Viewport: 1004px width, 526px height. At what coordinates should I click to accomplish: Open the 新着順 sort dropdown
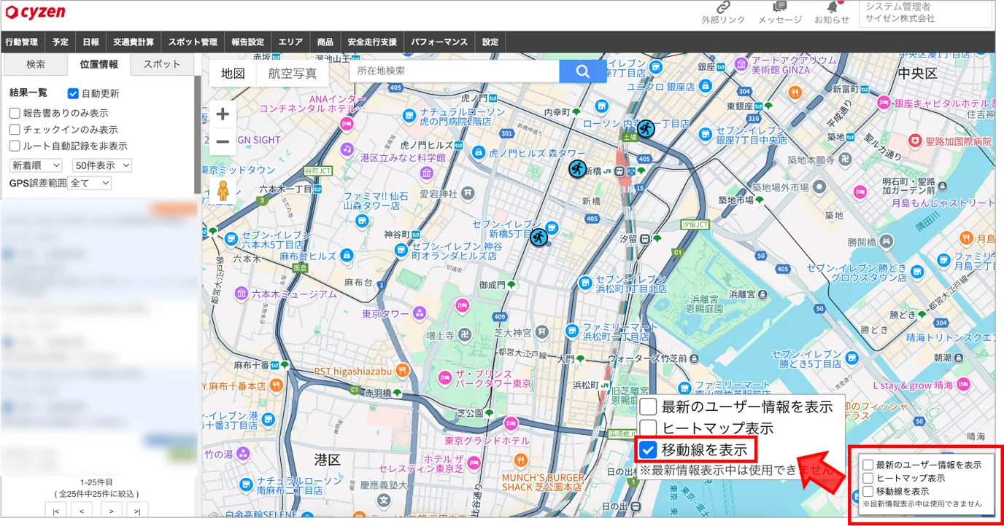[x=36, y=165]
